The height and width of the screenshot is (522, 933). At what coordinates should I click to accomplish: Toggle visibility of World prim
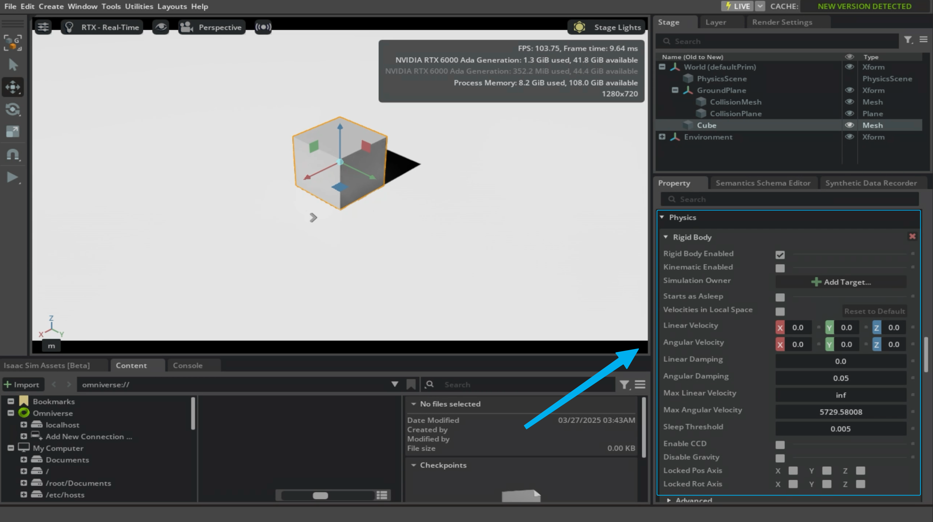click(849, 67)
